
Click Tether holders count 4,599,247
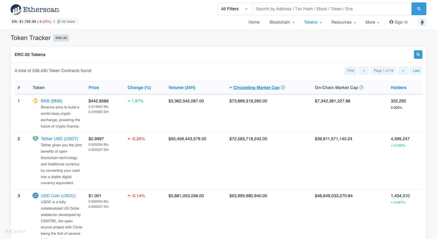[400, 139]
